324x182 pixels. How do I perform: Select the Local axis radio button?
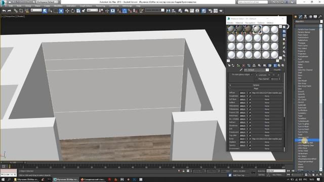coord(257,75)
